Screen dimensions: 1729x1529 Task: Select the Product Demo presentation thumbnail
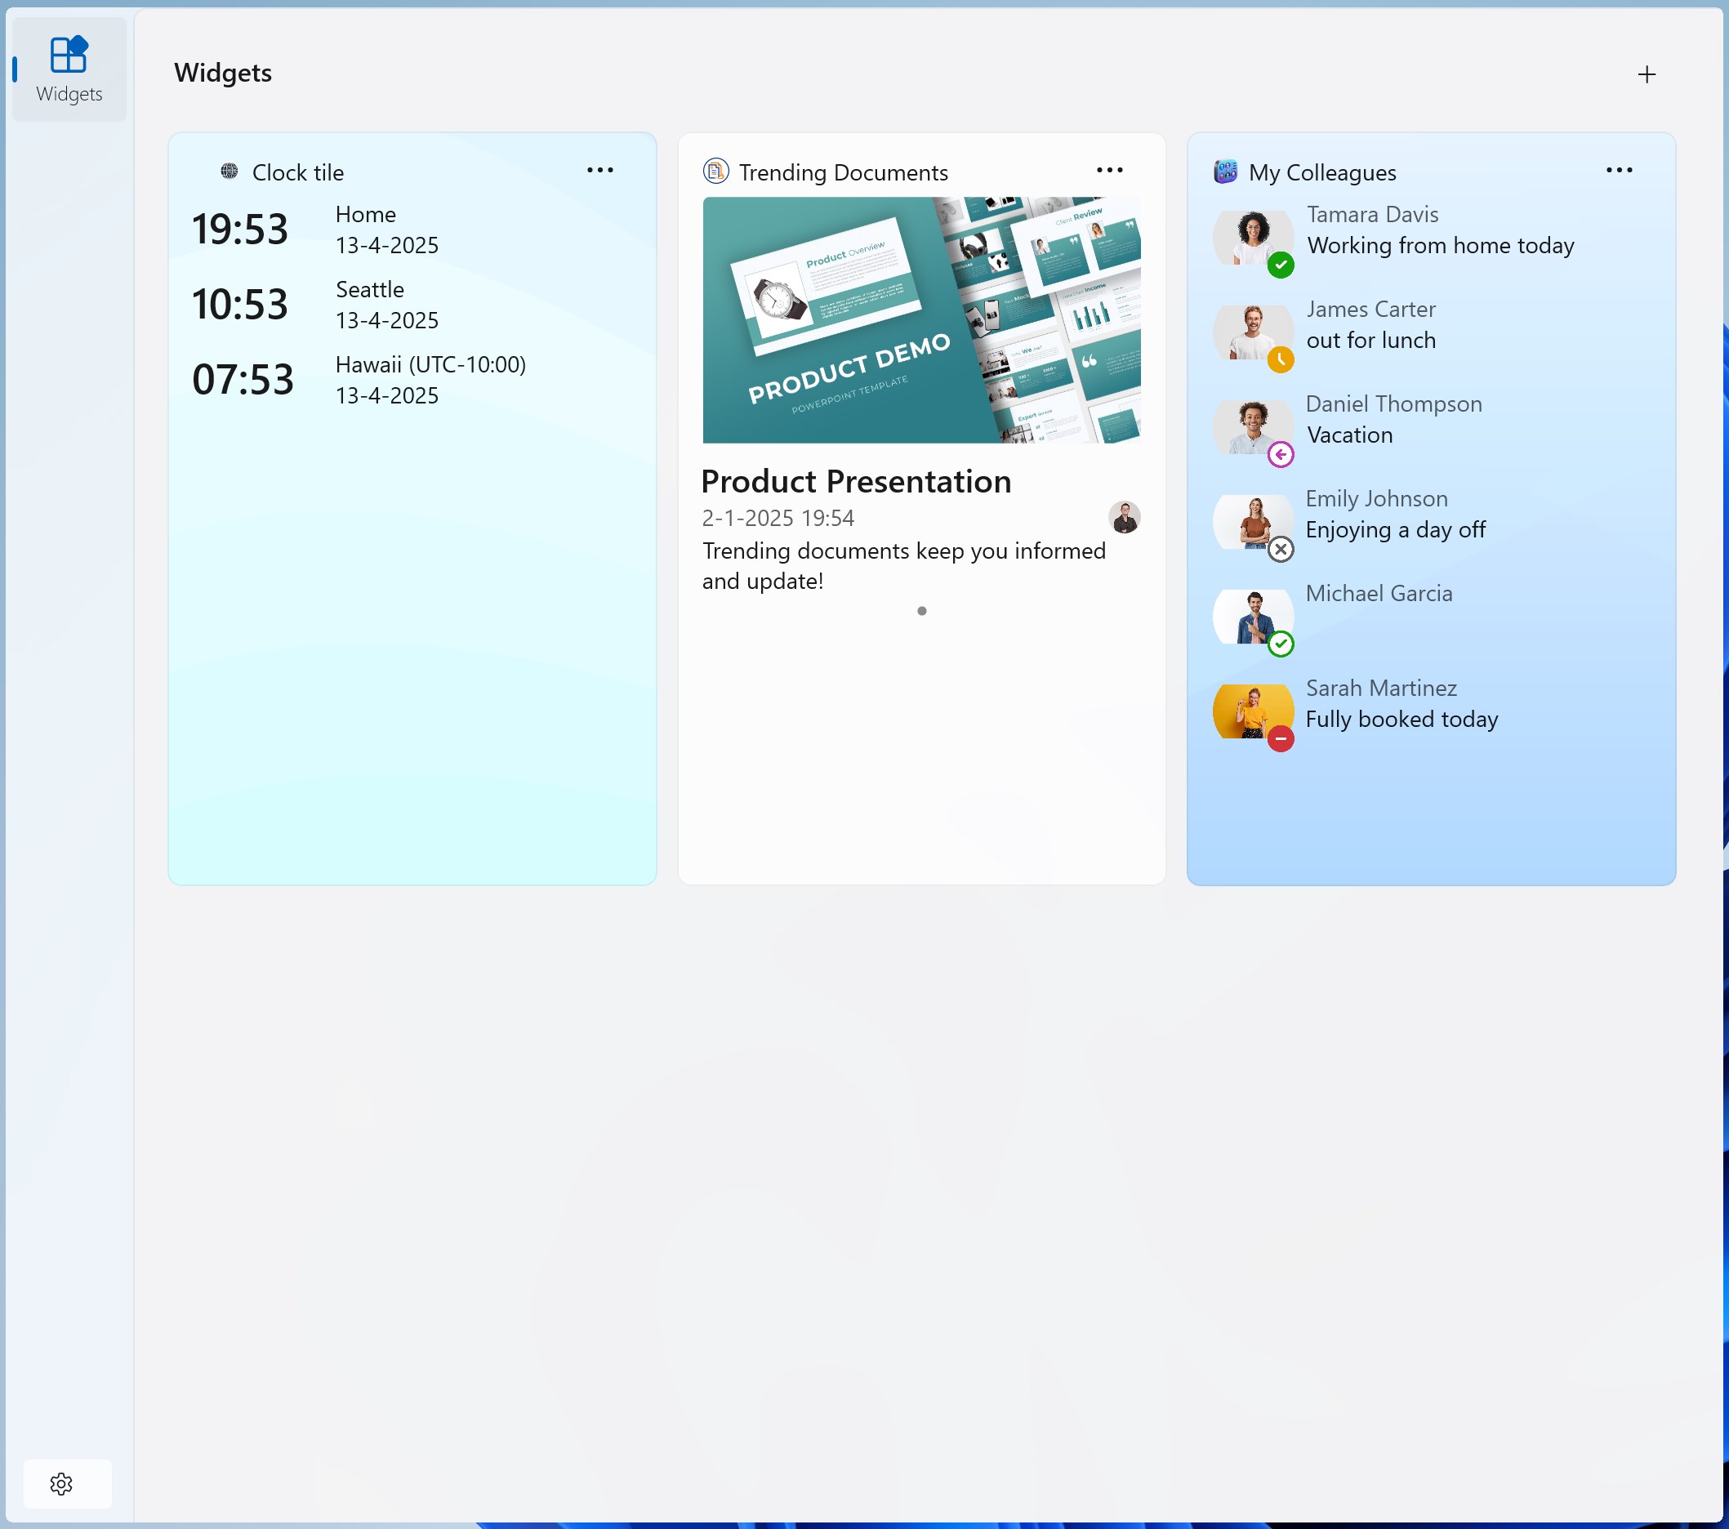[x=921, y=320]
